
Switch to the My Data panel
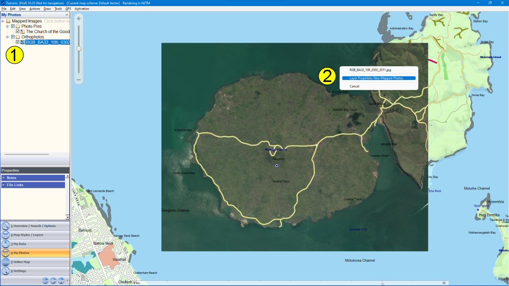click(35, 244)
